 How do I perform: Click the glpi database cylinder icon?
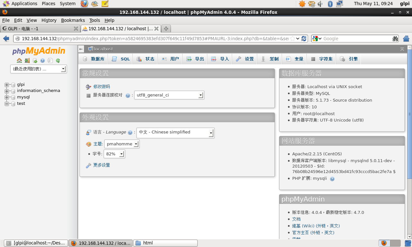(x=13, y=85)
